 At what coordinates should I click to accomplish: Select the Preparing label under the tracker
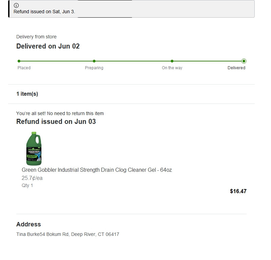[94, 68]
